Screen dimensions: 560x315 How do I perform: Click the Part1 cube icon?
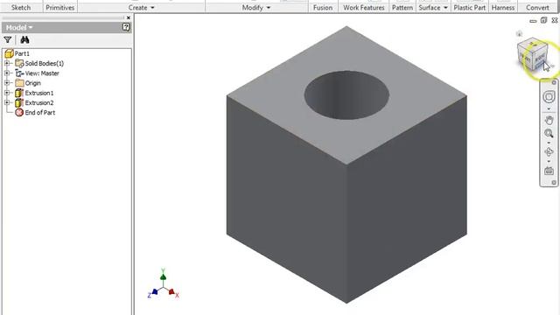pos(9,53)
